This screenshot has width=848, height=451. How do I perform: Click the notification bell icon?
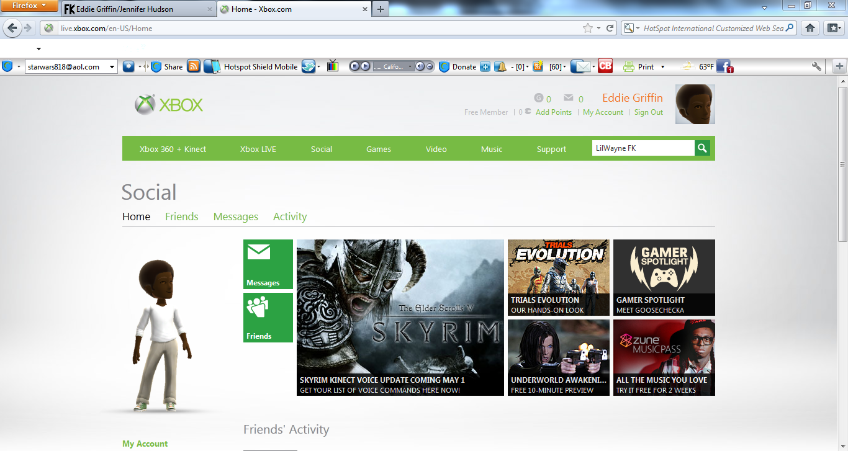click(500, 66)
